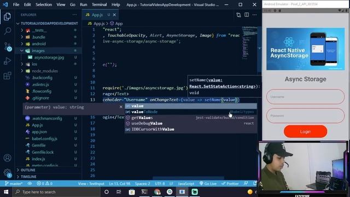
Task: Click the Username field in the emulator
Action: (305, 97)
